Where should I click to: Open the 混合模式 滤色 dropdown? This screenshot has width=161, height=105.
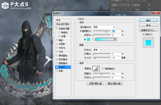click(104, 27)
